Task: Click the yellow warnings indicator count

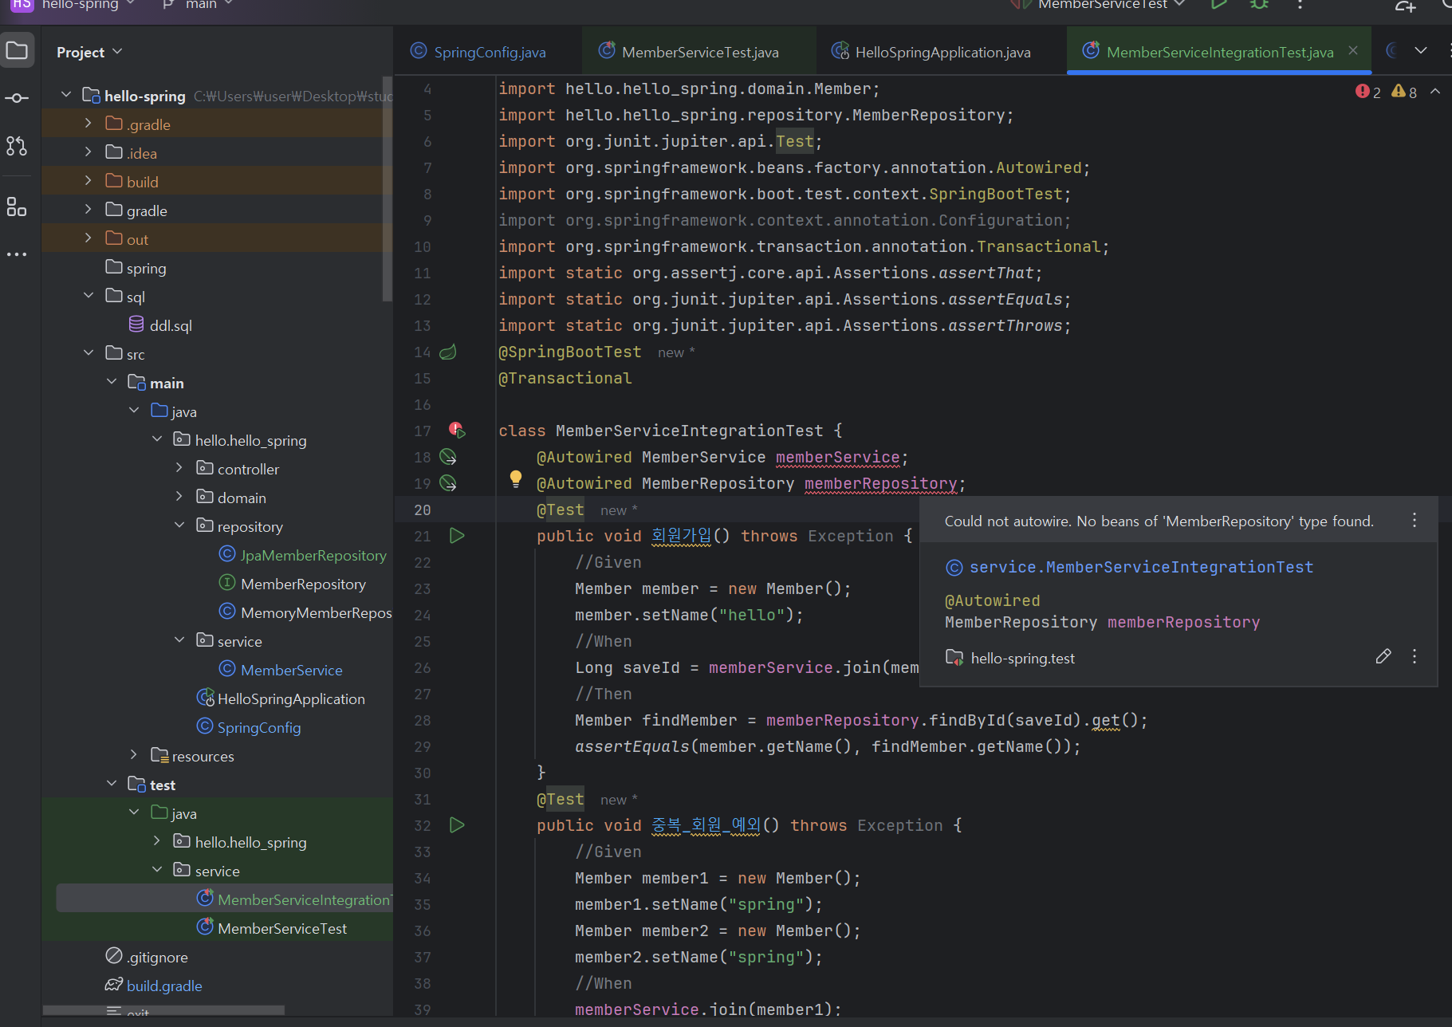Action: coord(1404,92)
